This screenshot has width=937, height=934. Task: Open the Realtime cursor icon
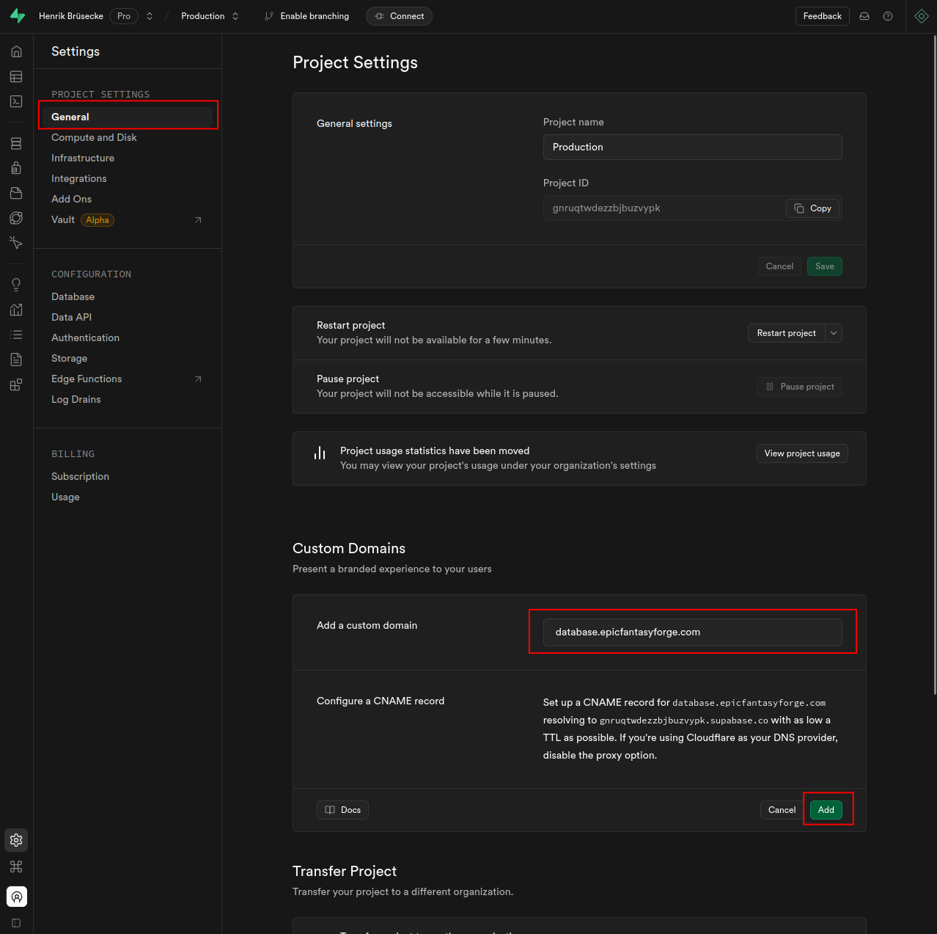16,243
